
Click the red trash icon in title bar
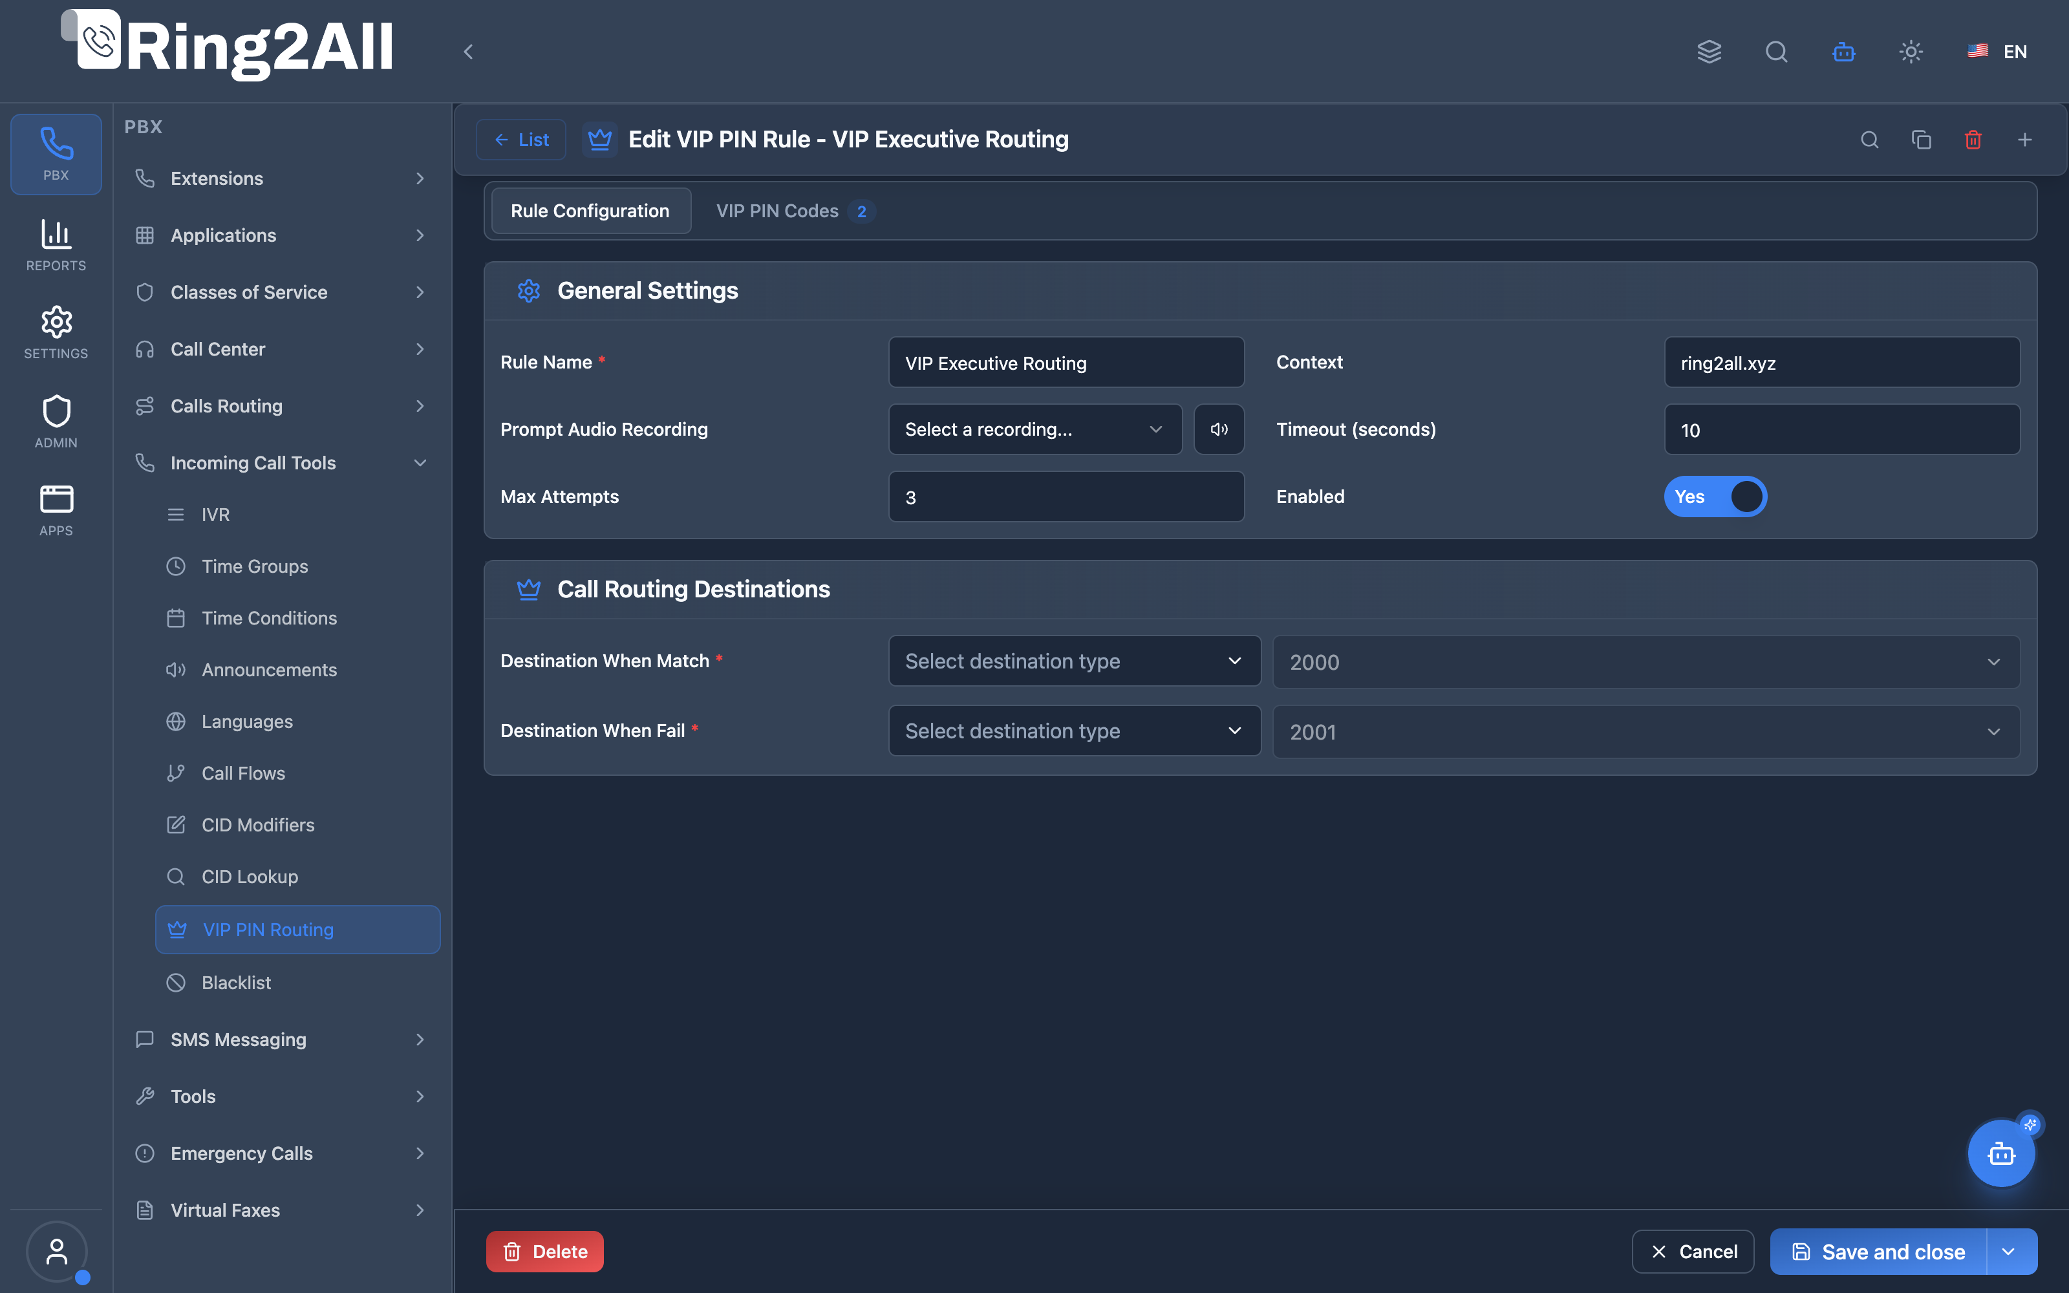point(1973,140)
